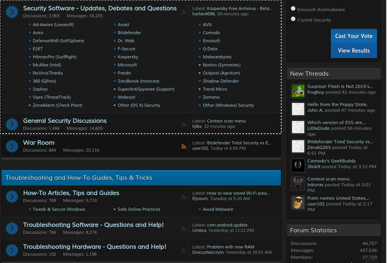Open the Avast subforum
The height and width of the screenshot is (263, 387).
coord(123,25)
